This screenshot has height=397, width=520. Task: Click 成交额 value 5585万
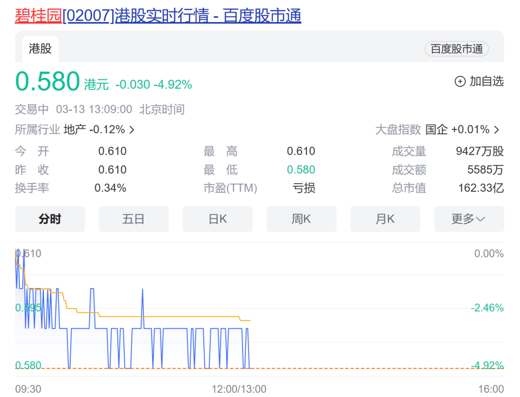coord(485,170)
